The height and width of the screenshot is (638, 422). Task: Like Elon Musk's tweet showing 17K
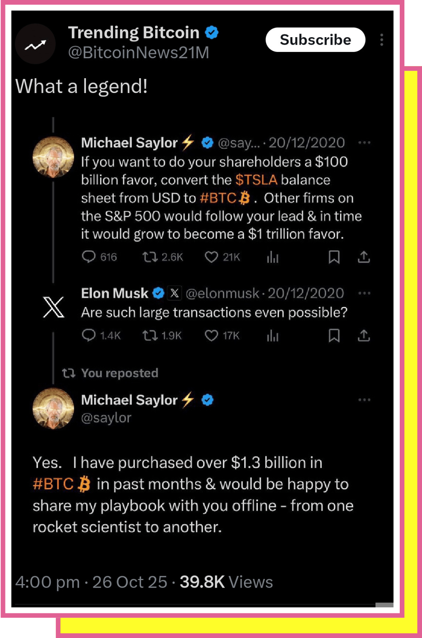[x=211, y=335]
